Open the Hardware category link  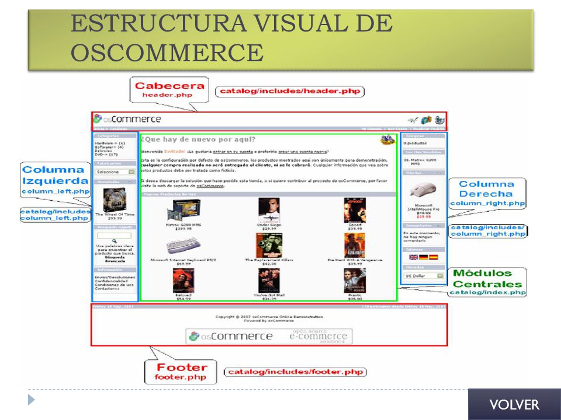[110, 143]
